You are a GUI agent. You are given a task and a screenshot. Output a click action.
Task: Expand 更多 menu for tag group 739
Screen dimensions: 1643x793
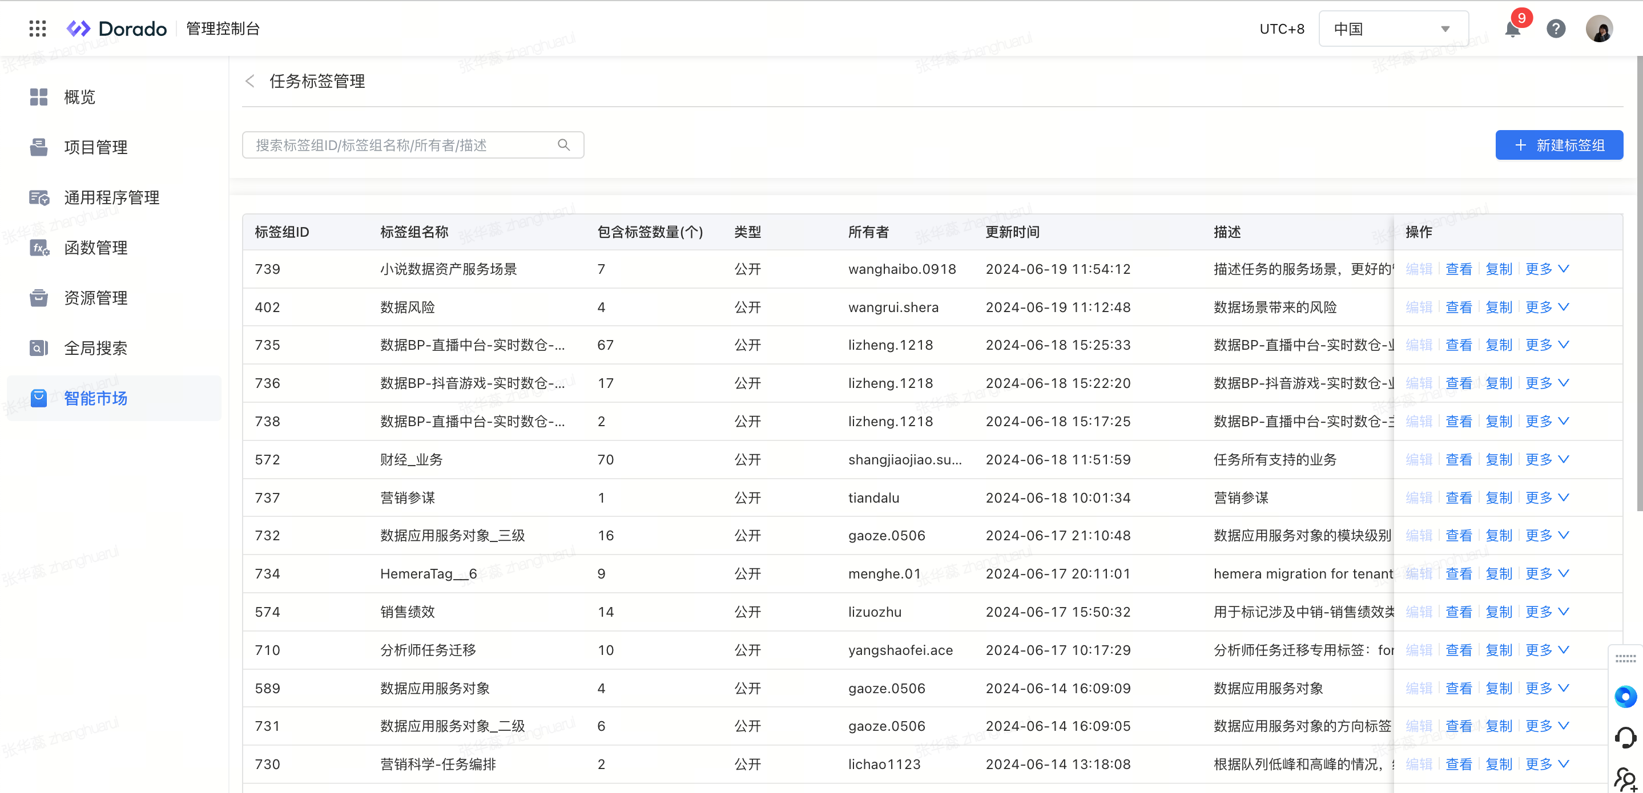pos(1547,269)
